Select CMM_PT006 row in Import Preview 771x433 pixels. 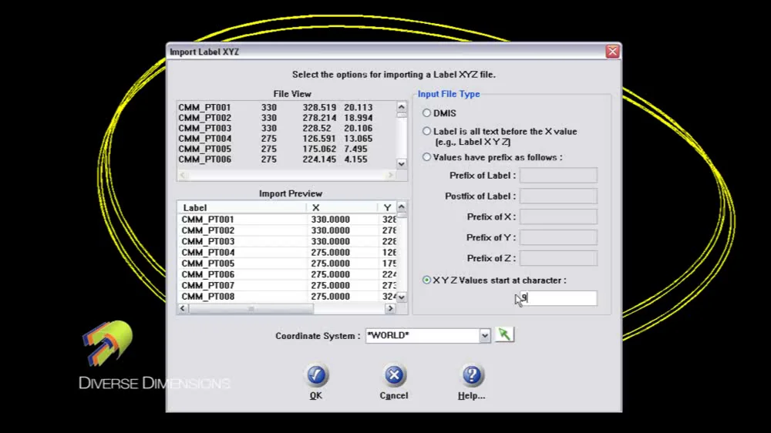coord(287,274)
